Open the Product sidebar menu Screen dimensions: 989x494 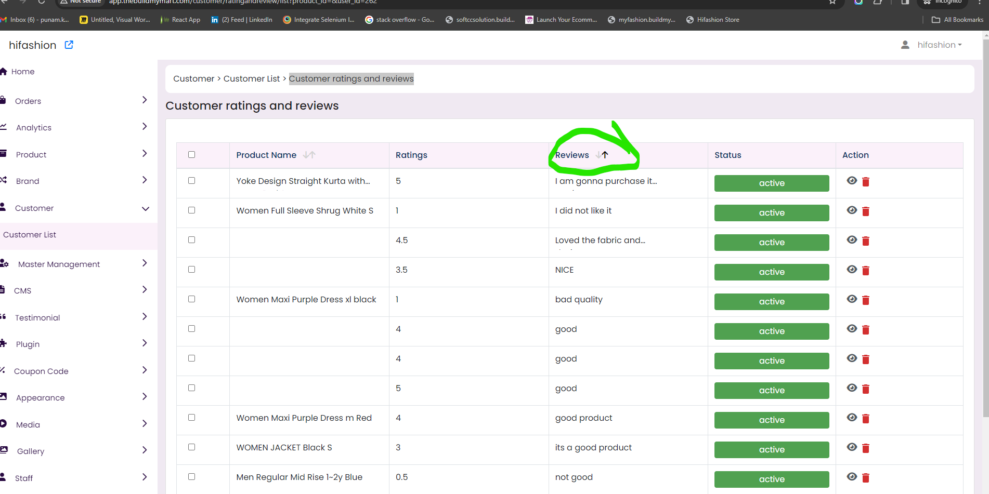(x=31, y=155)
